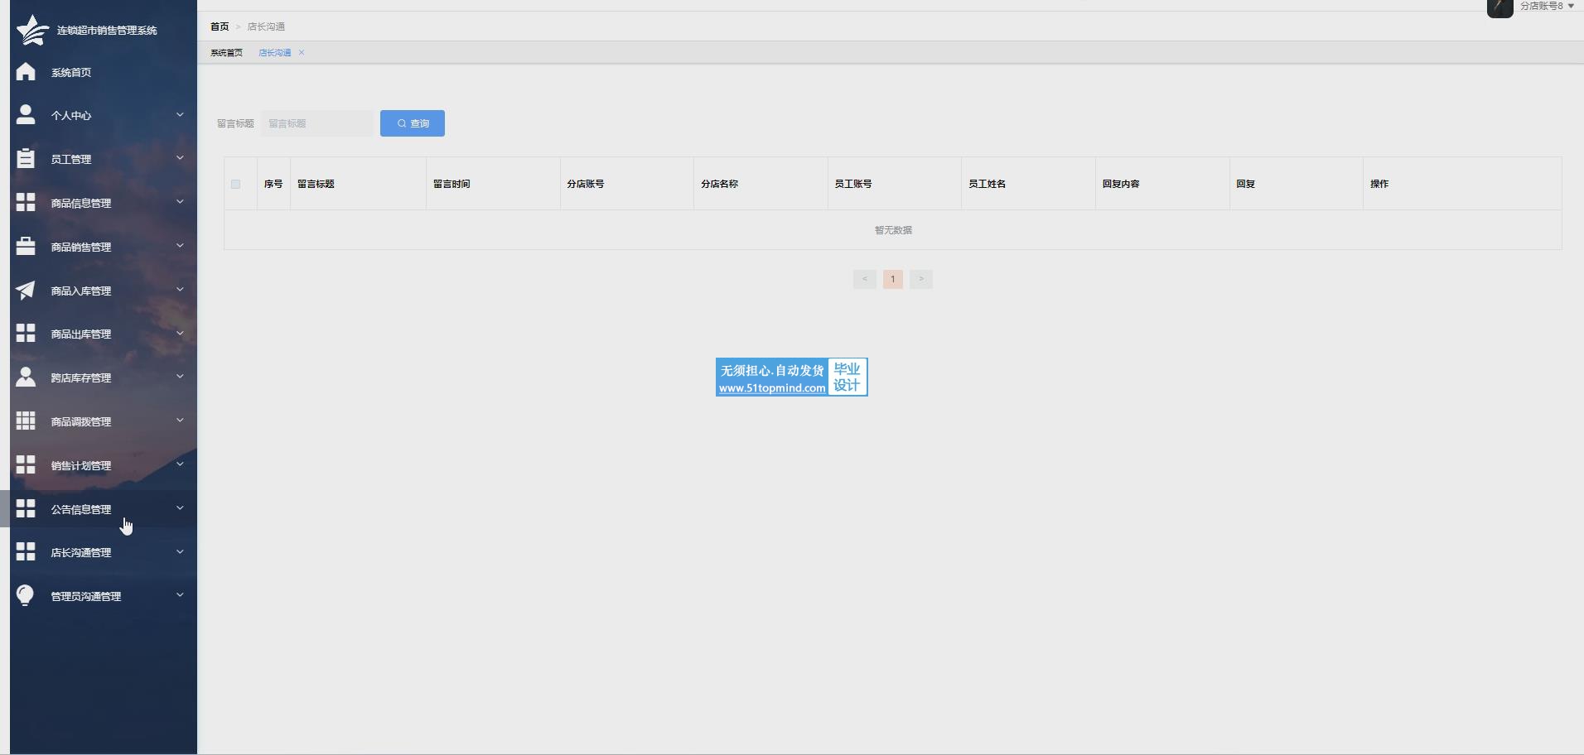Click the 店长沟通 breadcrumb item
The width and height of the screenshot is (1584, 755).
(266, 26)
